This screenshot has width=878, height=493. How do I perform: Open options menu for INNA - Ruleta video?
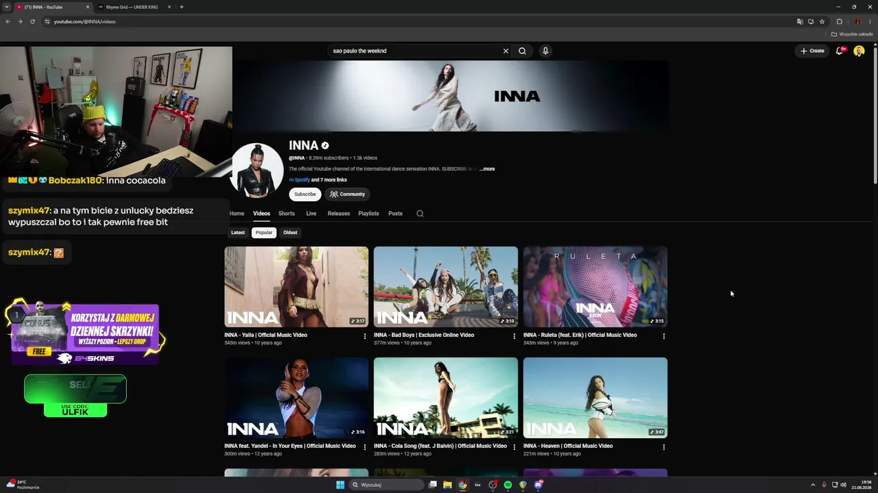[x=663, y=336]
